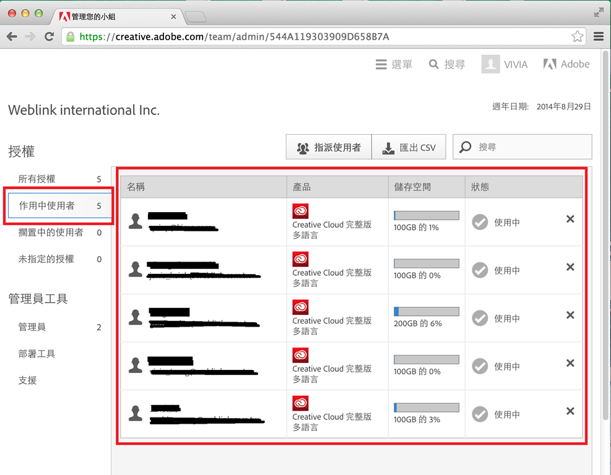Click the 使用中 checkmark in the 200GB 的 6% row
Screen dimensions: 611x475
pos(480,319)
